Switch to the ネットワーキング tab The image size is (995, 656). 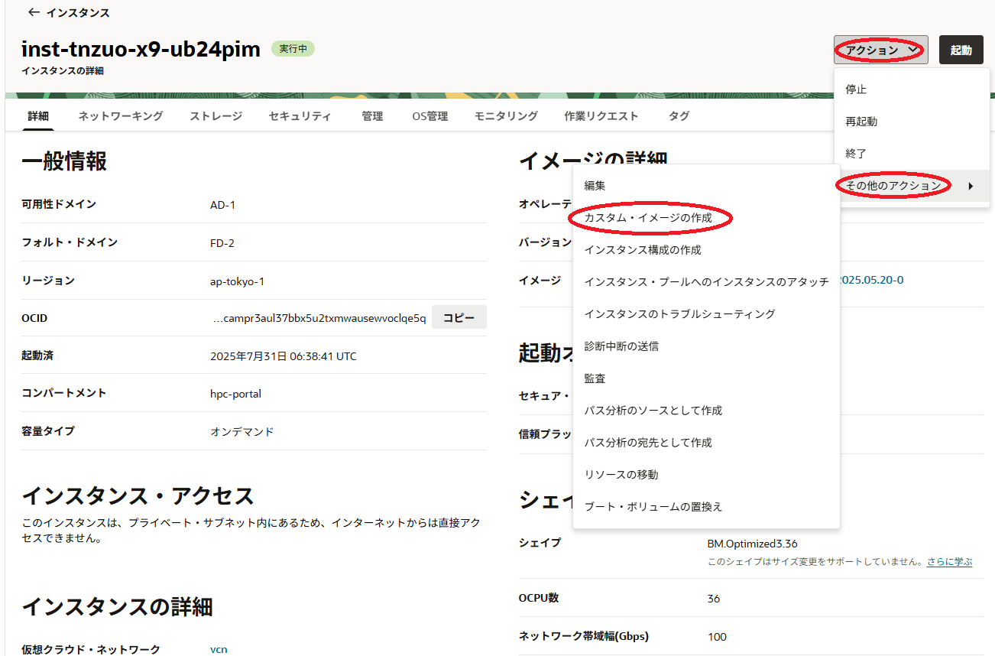pos(121,116)
